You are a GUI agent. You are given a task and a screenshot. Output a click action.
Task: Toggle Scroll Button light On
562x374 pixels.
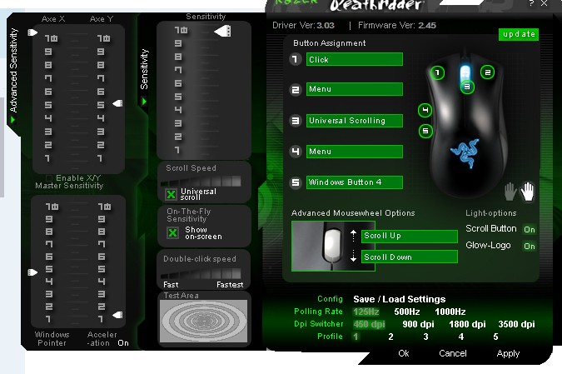[x=530, y=229]
